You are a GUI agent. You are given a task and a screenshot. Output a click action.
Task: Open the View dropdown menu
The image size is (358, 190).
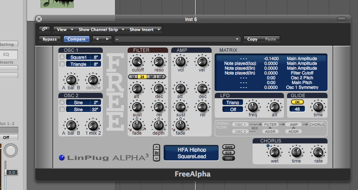[x=64, y=30]
